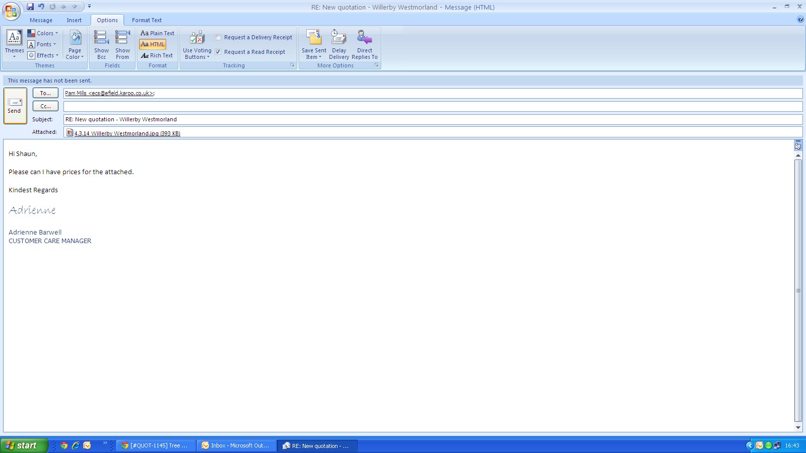Launch Internet Explorer from quick launch
This screenshot has width=806, height=453.
pyautogui.click(x=76, y=445)
